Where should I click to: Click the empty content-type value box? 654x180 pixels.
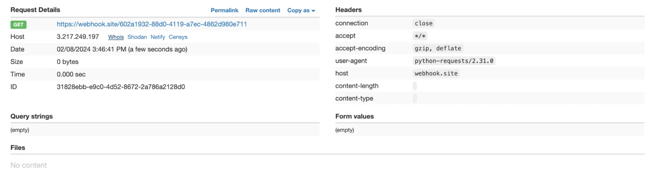point(415,98)
